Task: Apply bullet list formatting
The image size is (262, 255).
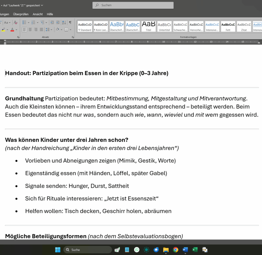Action: [x=24, y=22]
